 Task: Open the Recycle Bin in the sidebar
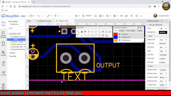tap(3, 86)
